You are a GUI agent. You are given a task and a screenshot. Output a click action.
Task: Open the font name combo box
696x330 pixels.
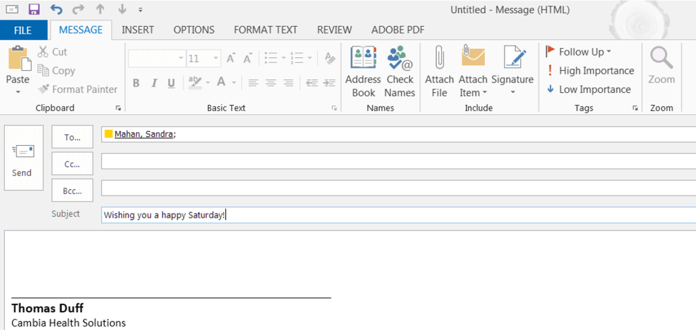pos(156,59)
